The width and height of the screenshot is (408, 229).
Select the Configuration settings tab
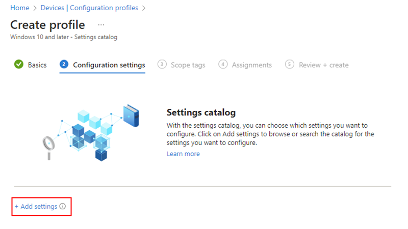click(x=109, y=65)
